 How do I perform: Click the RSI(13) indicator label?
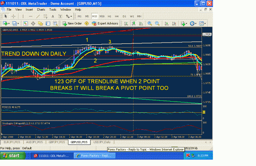(11, 107)
